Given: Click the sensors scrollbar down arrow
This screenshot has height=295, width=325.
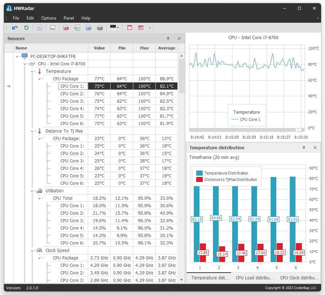Looking at the screenshot, I should 181,280.
